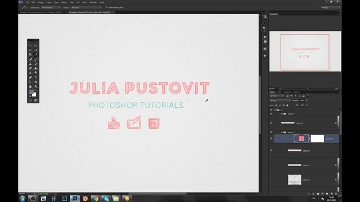Click the create new layer icon
360x202 pixels.
pos(331,194)
